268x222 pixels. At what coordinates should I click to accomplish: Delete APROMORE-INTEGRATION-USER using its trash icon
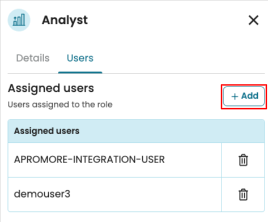pyautogui.click(x=243, y=160)
